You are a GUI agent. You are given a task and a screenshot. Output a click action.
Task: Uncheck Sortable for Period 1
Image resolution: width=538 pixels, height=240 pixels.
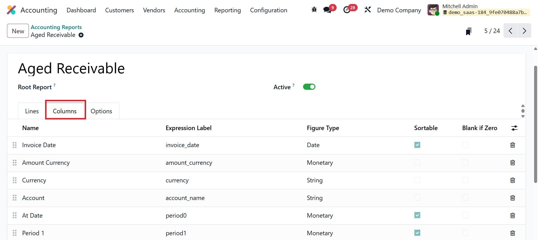pyautogui.click(x=417, y=233)
